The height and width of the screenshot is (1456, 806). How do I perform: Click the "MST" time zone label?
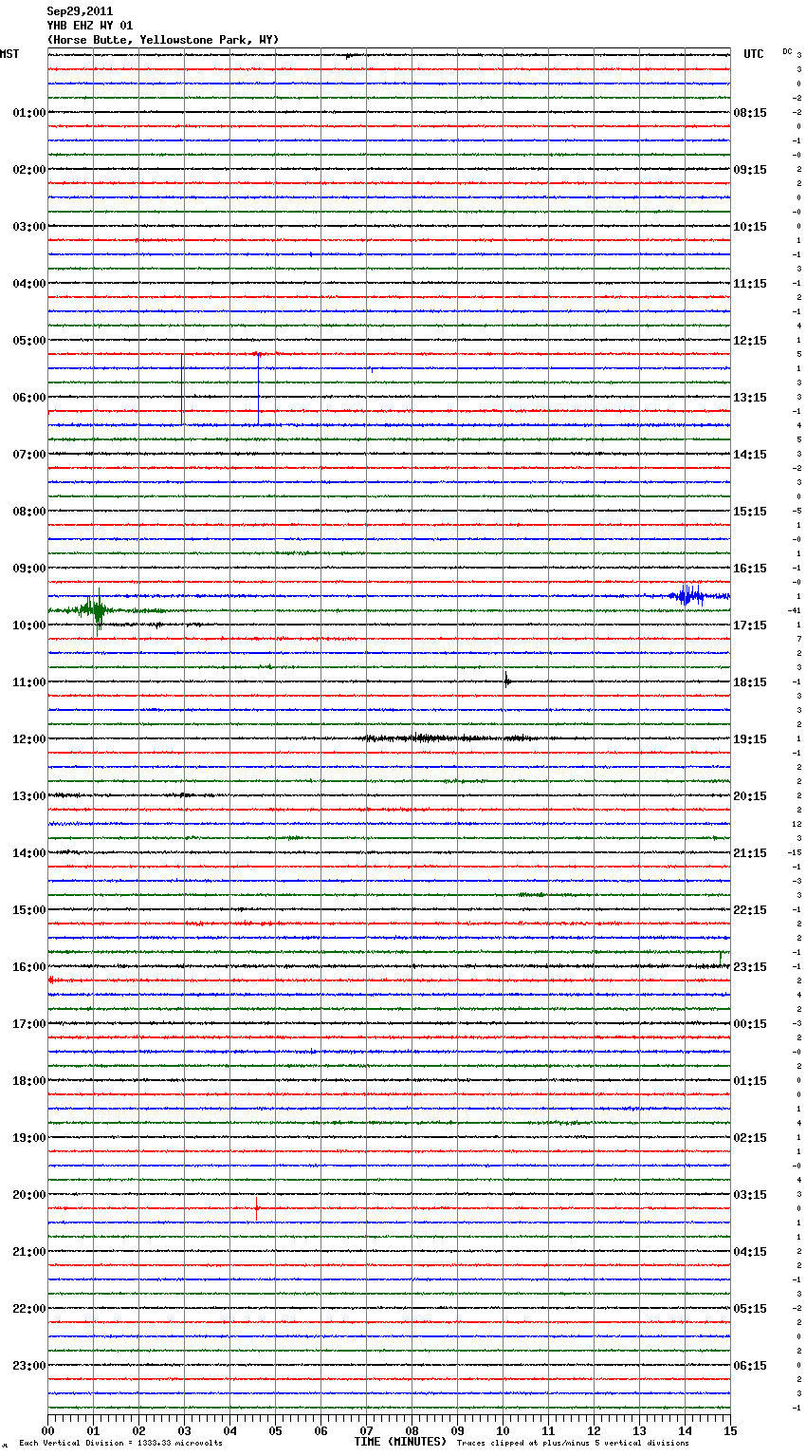point(9,54)
